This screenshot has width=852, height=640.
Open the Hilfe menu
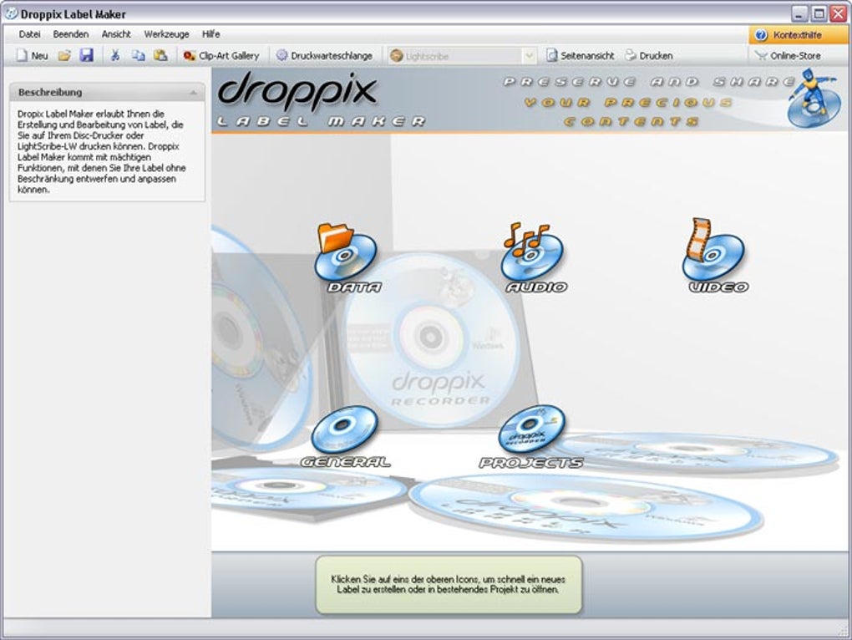coord(210,34)
